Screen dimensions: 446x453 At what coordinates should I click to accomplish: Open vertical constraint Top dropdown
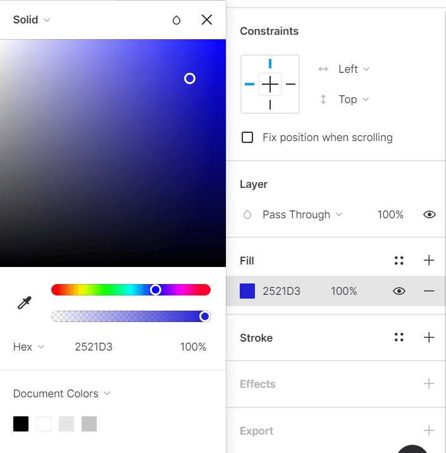pyautogui.click(x=354, y=99)
